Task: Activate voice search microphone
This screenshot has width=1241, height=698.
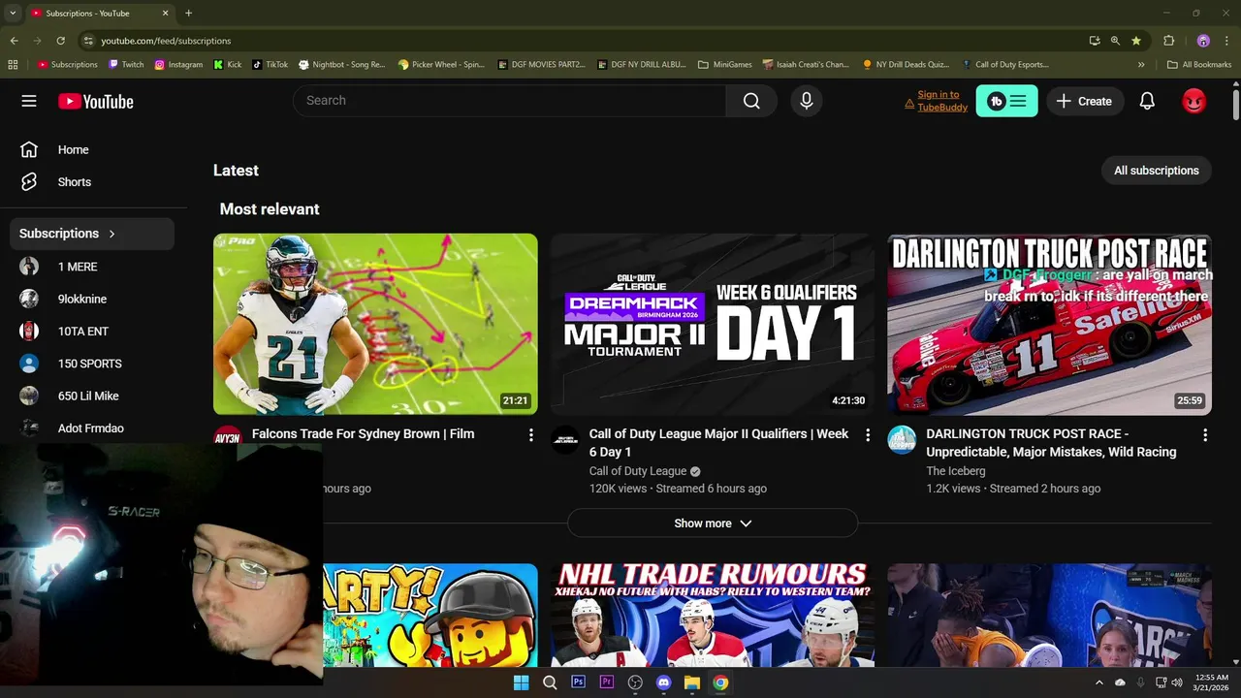Action: tap(806, 101)
